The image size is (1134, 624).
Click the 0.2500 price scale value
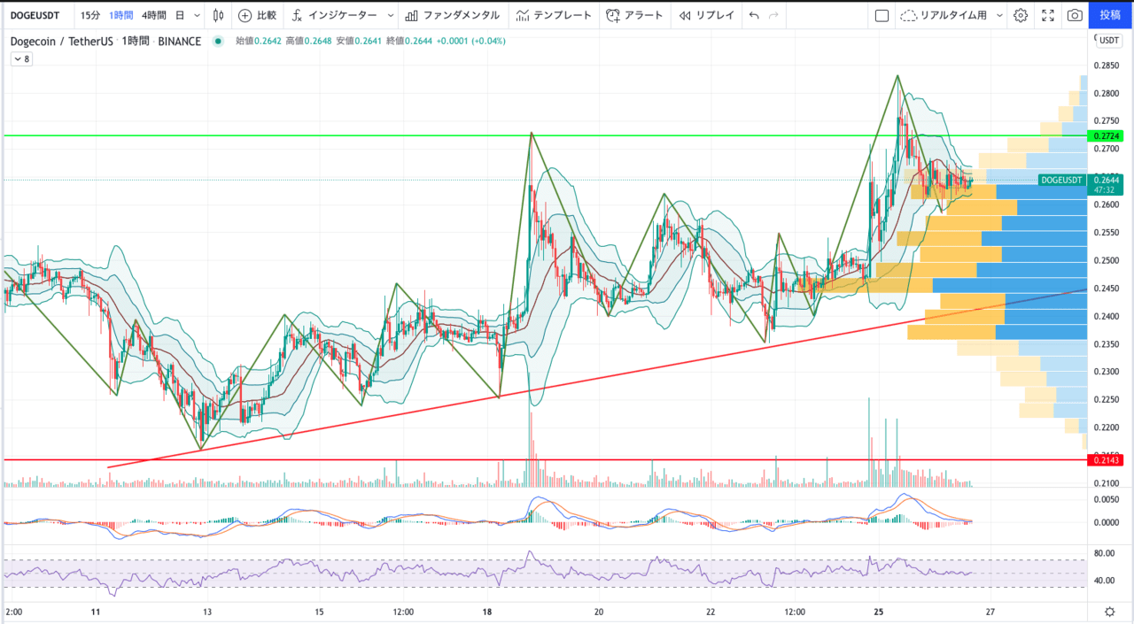pyautogui.click(x=1106, y=261)
